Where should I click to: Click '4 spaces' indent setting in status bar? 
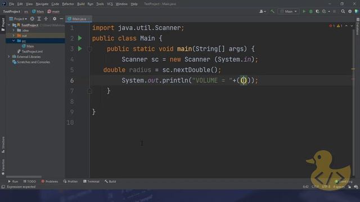[339, 187]
